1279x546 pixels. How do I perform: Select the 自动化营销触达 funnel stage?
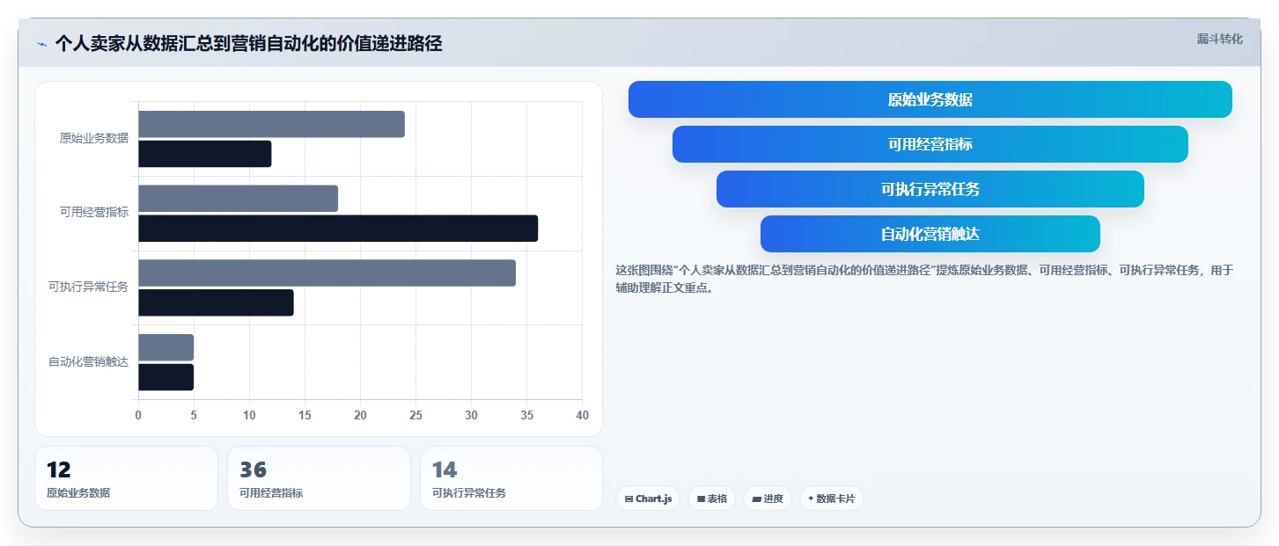click(930, 234)
